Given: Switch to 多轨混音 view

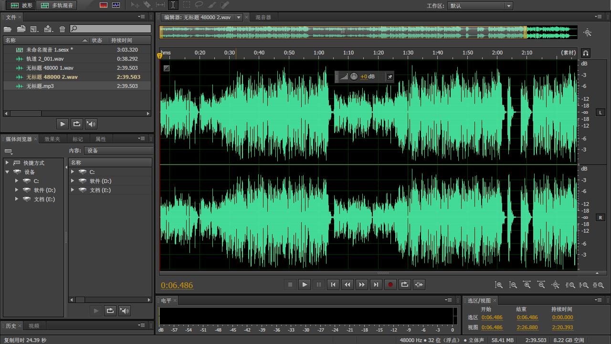Looking at the screenshot, I should click(x=56, y=5).
